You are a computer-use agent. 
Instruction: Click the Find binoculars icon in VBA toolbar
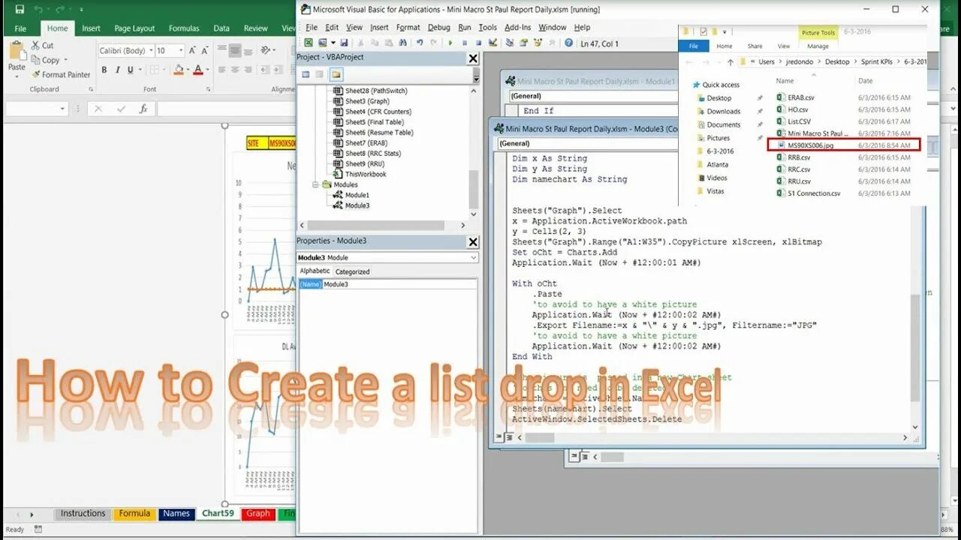(x=402, y=43)
